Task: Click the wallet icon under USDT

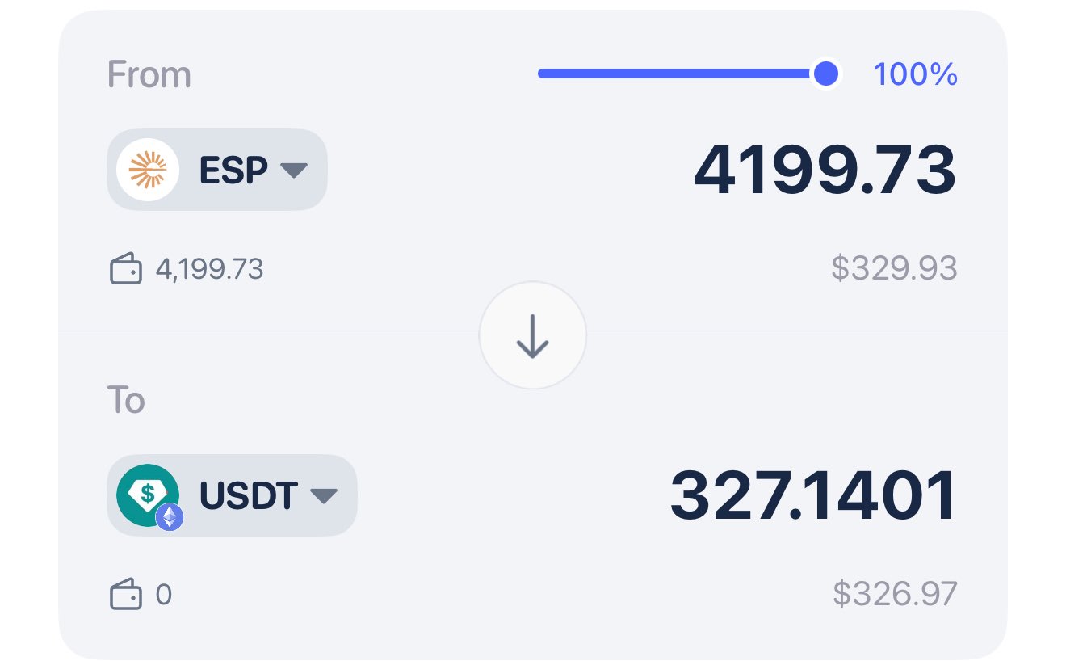Action: [125, 596]
